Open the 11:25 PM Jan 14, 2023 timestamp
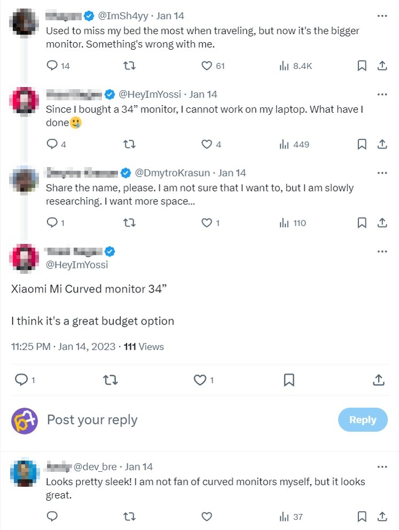Screen dimensions: 399x530 tap(63, 346)
